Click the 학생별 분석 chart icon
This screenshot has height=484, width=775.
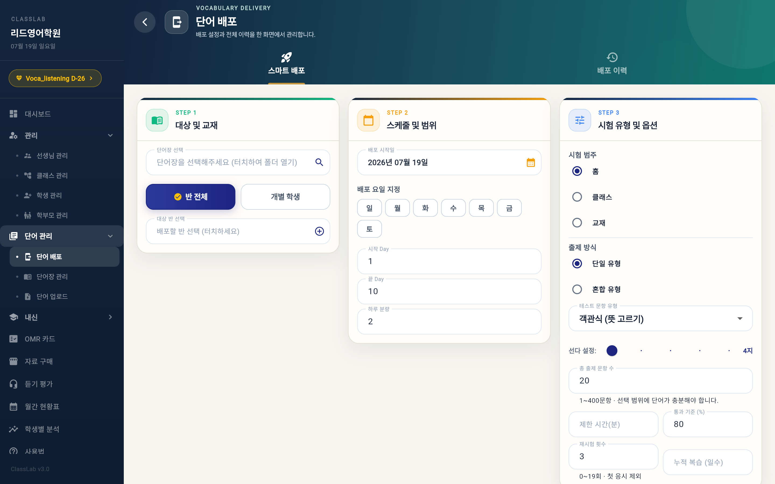point(13,429)
